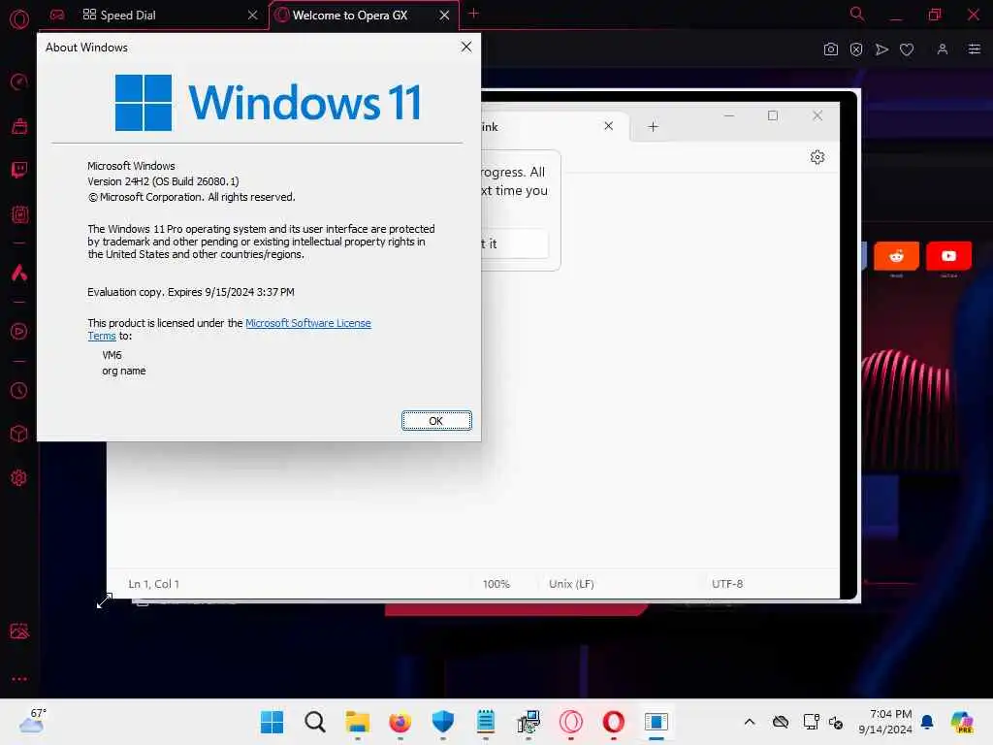Open Notepad settings gear icon
This screenshot has height=745, width=993.
(x=817, y=157)
